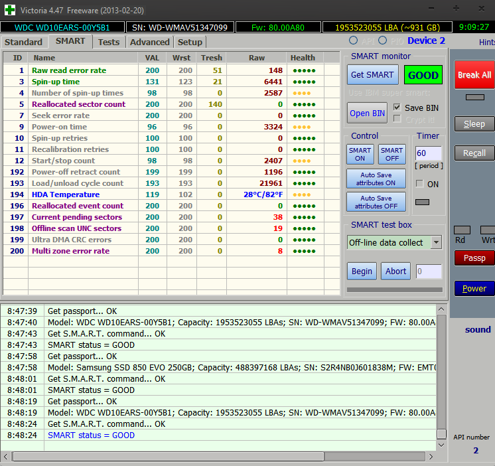This screenshot has height=466, width=495.
Task: Click the red Passp button
Action: click(x=474, y=258)
